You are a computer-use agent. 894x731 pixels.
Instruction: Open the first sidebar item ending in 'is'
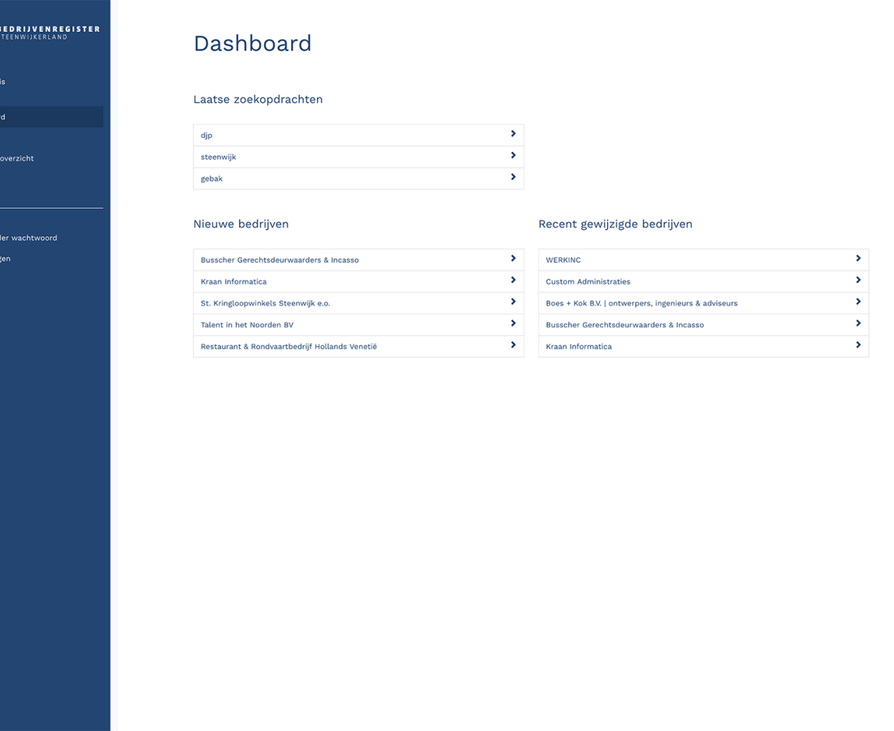3,81
